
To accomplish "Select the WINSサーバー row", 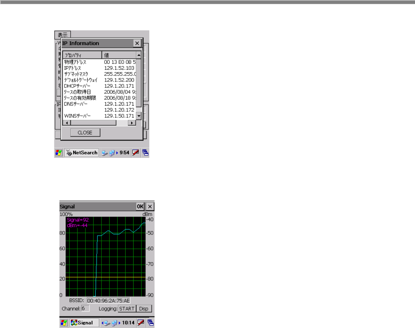I will (99, 116).
